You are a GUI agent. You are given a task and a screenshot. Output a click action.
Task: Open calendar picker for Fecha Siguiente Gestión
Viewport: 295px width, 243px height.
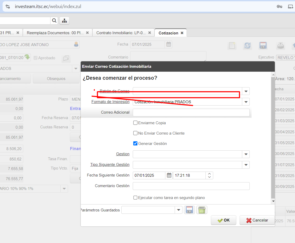click(x=169, y=175)
